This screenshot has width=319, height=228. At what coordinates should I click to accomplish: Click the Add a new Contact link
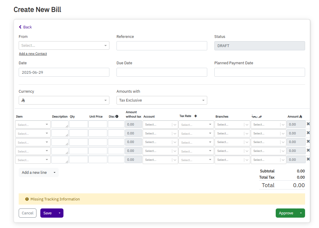33,54
